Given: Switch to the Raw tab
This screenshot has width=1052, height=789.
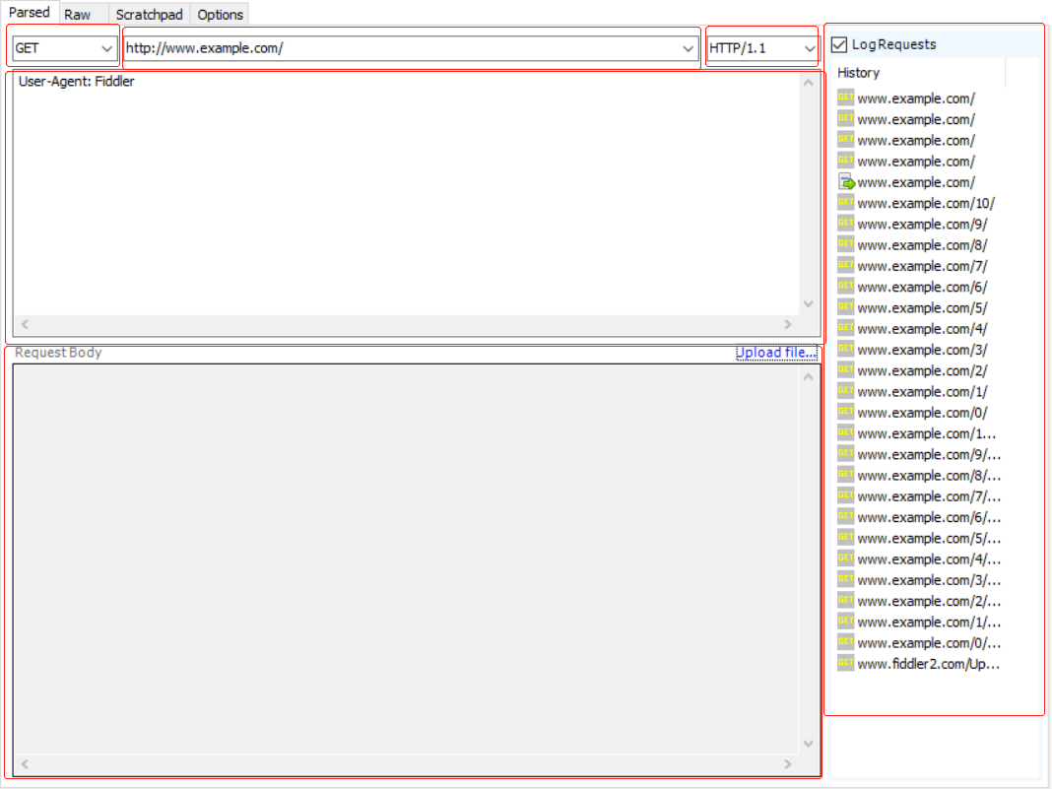Looking at the screenshot, I should pyautogui.click(x=78, y=15).
